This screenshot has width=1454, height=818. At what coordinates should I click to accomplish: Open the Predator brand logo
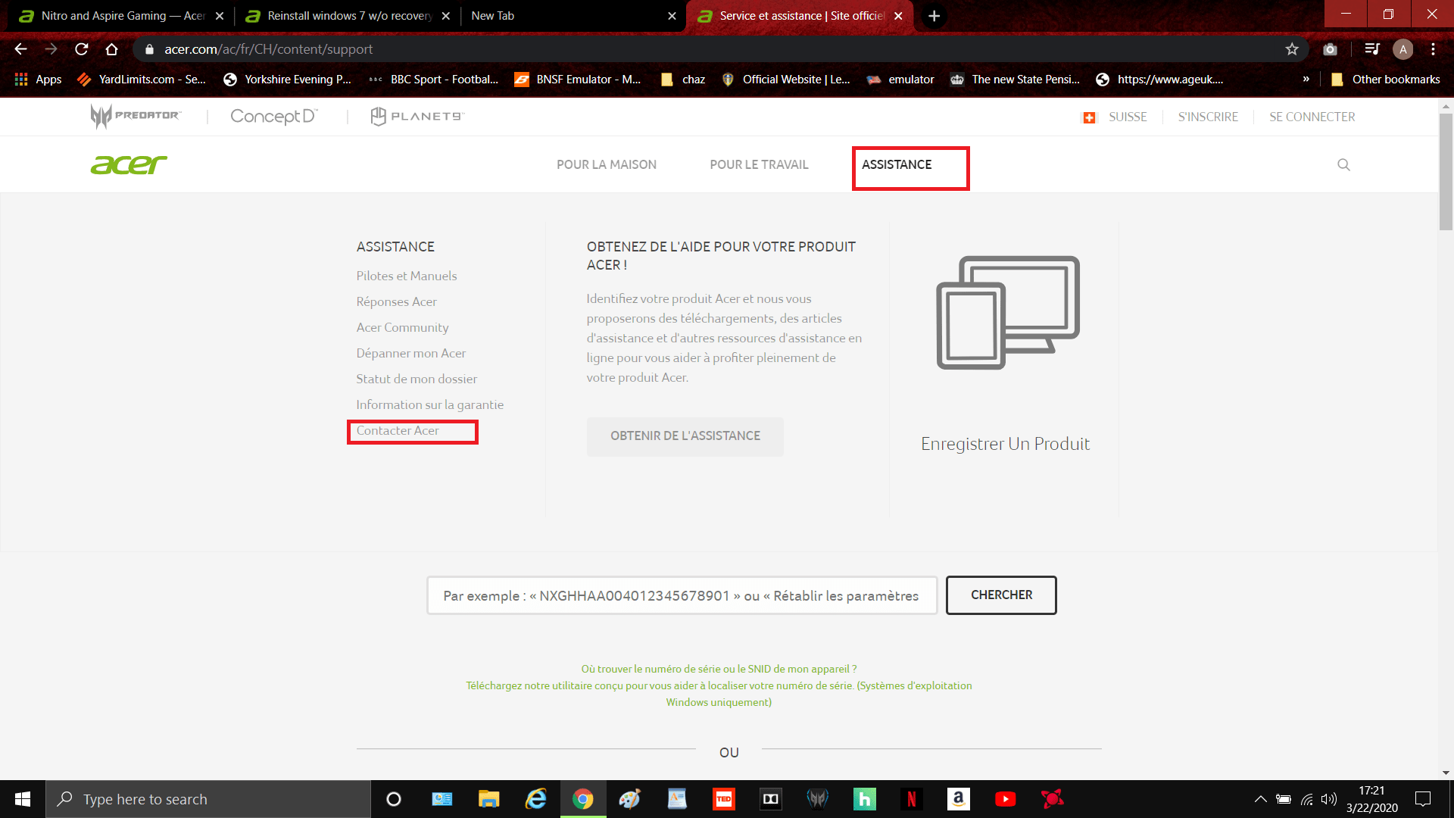[136, 116]
